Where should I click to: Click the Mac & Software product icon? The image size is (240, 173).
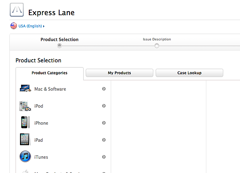(x=25, y=88)
